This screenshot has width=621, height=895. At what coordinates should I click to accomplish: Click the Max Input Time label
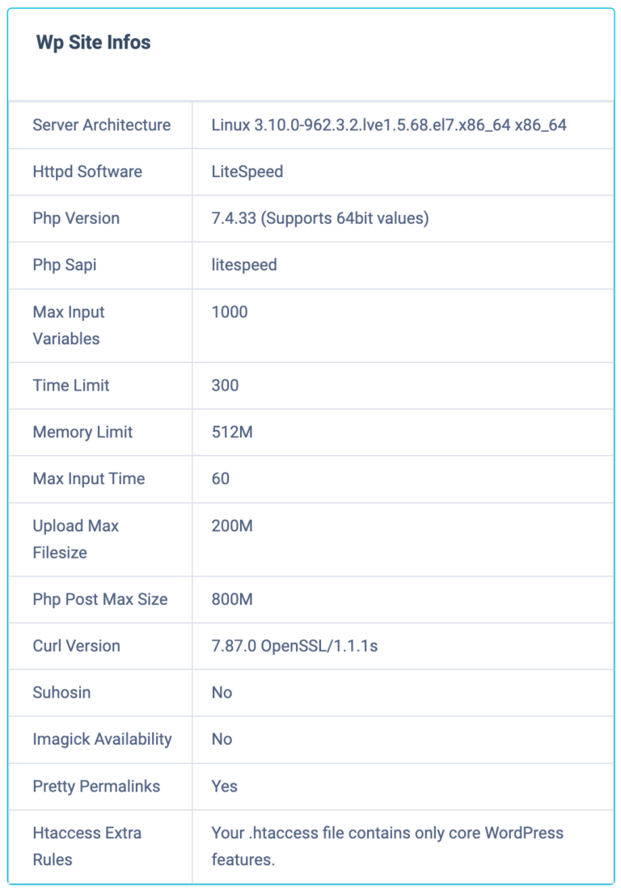click(89, 479)
